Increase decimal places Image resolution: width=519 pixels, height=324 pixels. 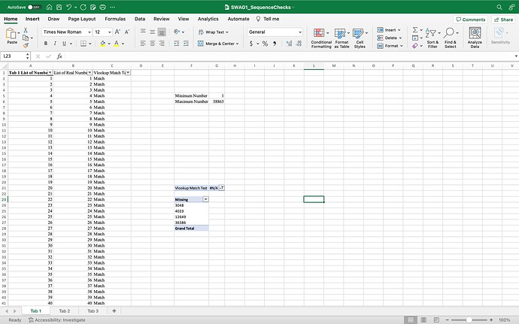point(289,44)
